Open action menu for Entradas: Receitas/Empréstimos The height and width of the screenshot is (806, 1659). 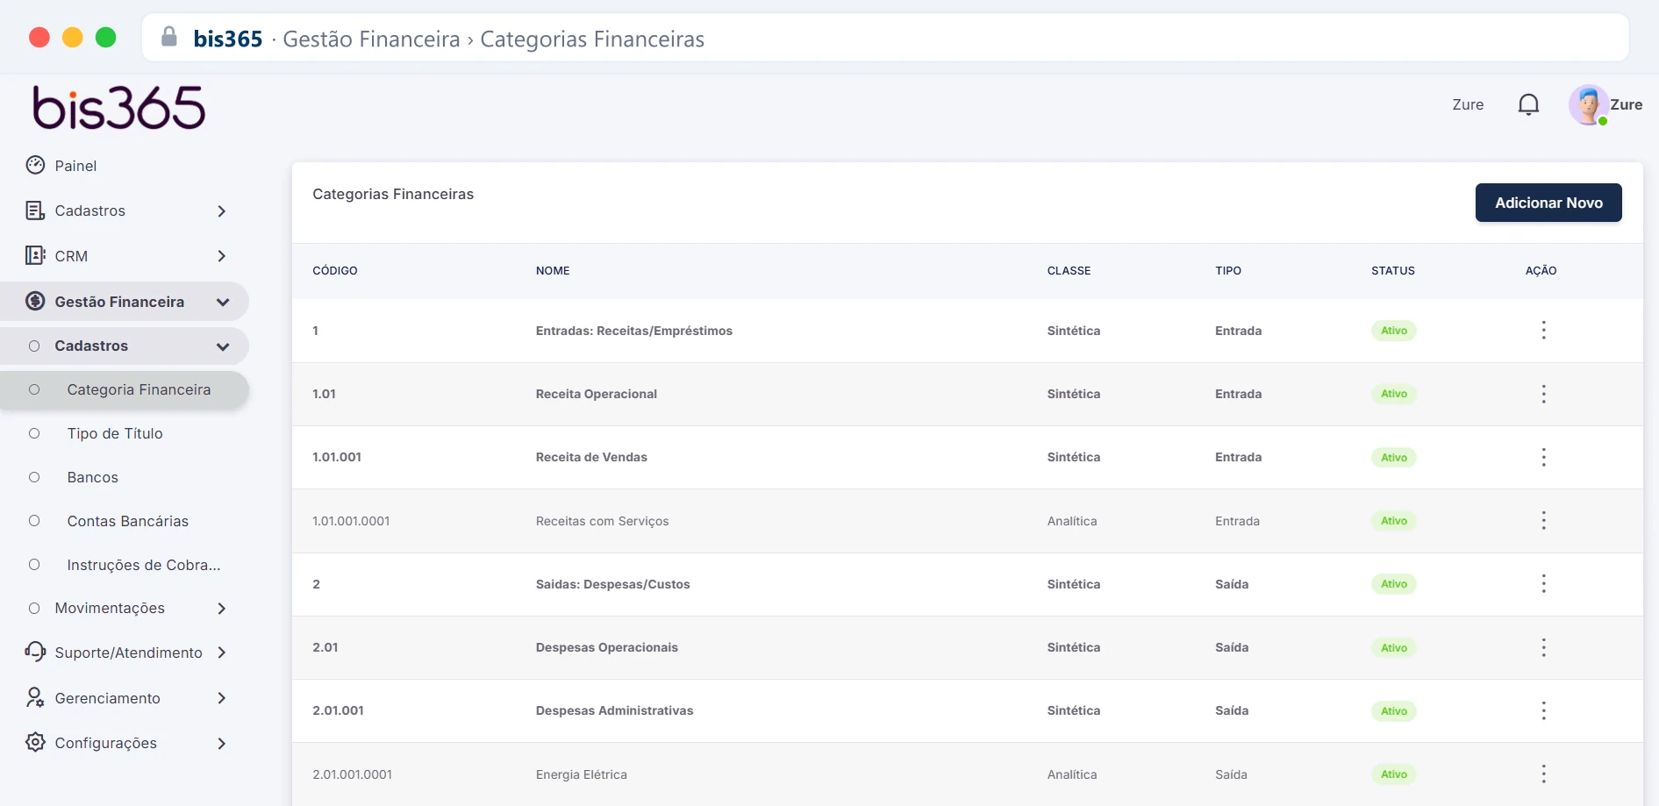coord(1544,331)
